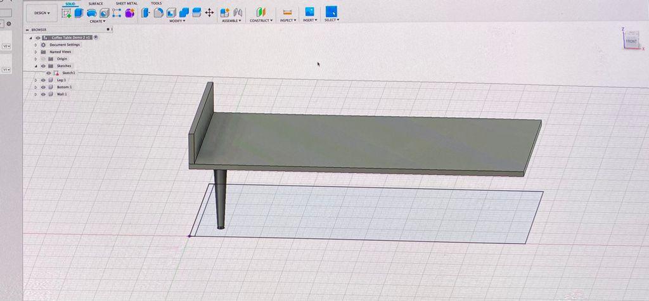Switch to the SURFACE tab
Screen dimensions: 649x301
pyautogui.click(x=96, y=4)
